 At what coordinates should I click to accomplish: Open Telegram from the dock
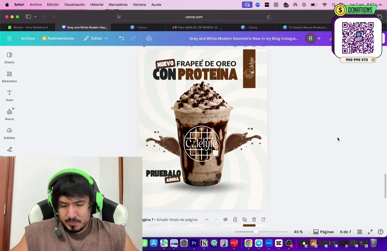259,243
